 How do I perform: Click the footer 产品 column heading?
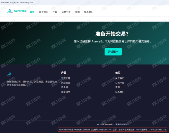click(x=64, y=73)
